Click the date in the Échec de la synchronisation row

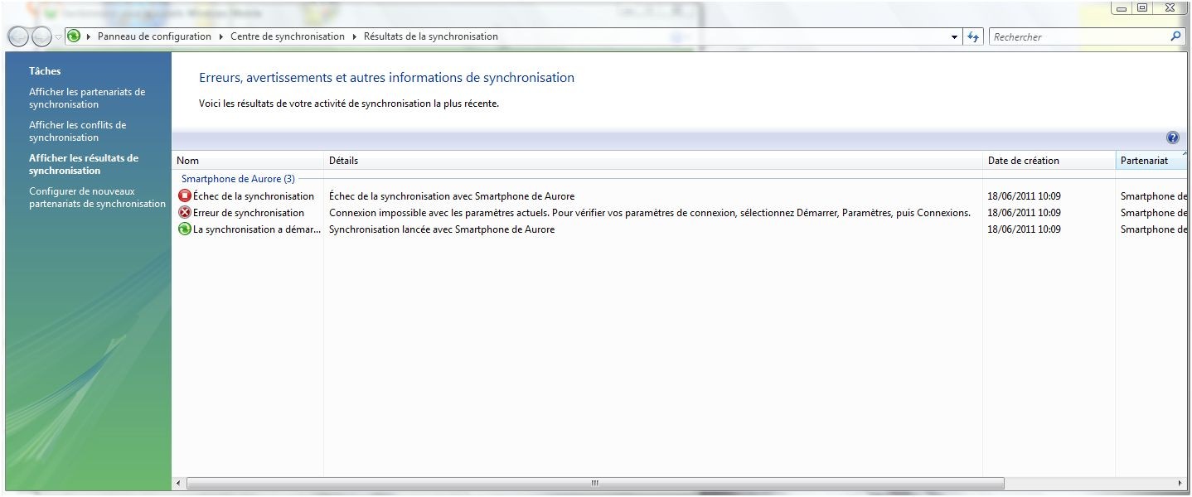point(1025,196)
